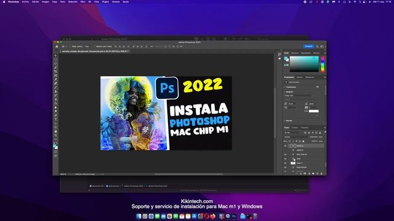Screen dimensions: 394x221
Task: Select the Brush tool
Action: [x=55, y=87]
